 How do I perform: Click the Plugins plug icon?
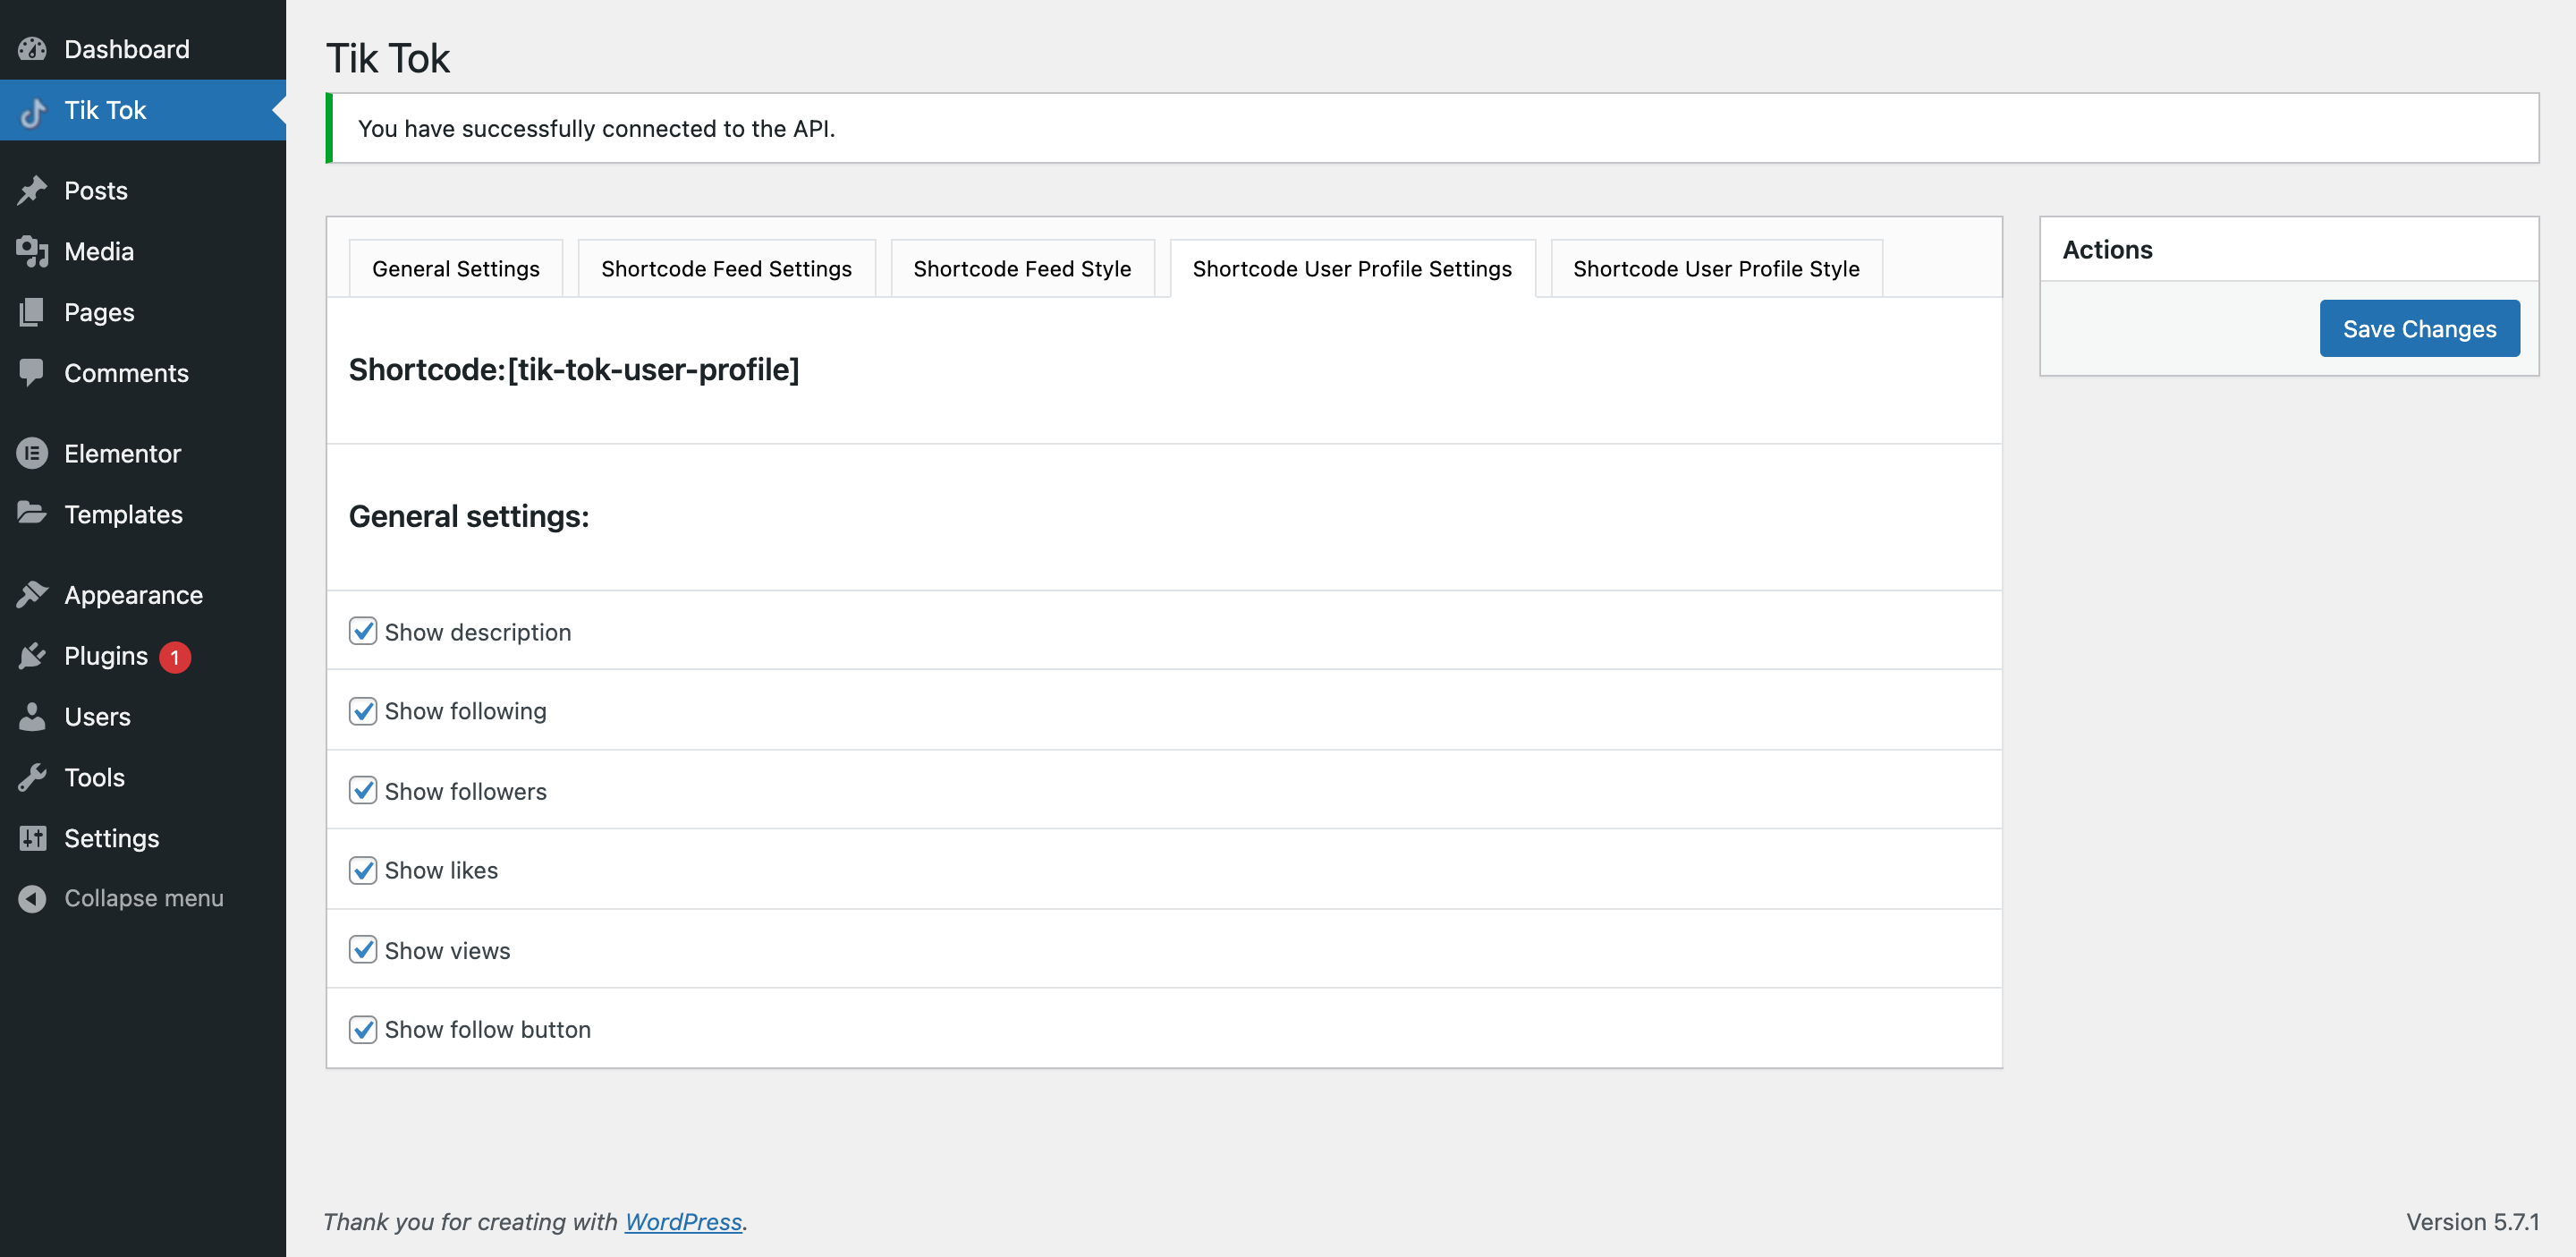(x=32, y=656)
